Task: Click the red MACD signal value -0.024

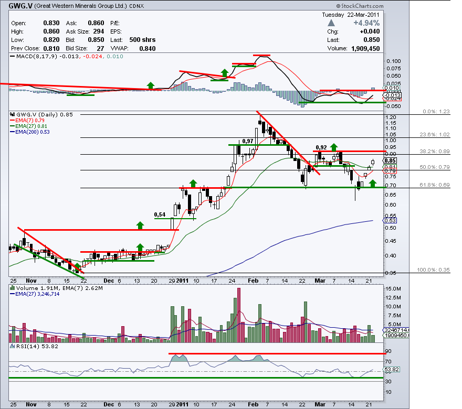Action: point(92,56)
